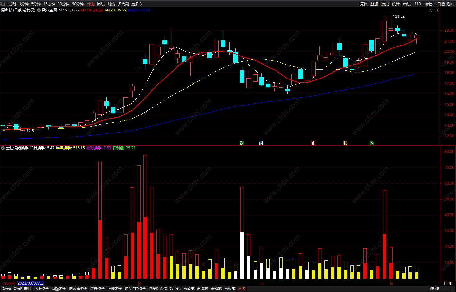Click the 2023/03/07/二 date label
The image size is (456, 292).
click(x=30, y=283)
